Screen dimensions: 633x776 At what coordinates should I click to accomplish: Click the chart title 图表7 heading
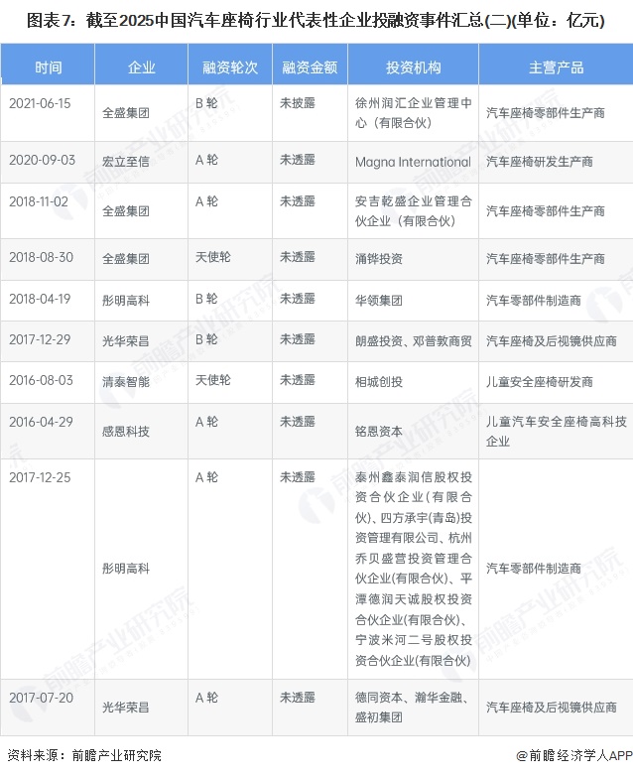pyautogui.click(x=316, y=19)
